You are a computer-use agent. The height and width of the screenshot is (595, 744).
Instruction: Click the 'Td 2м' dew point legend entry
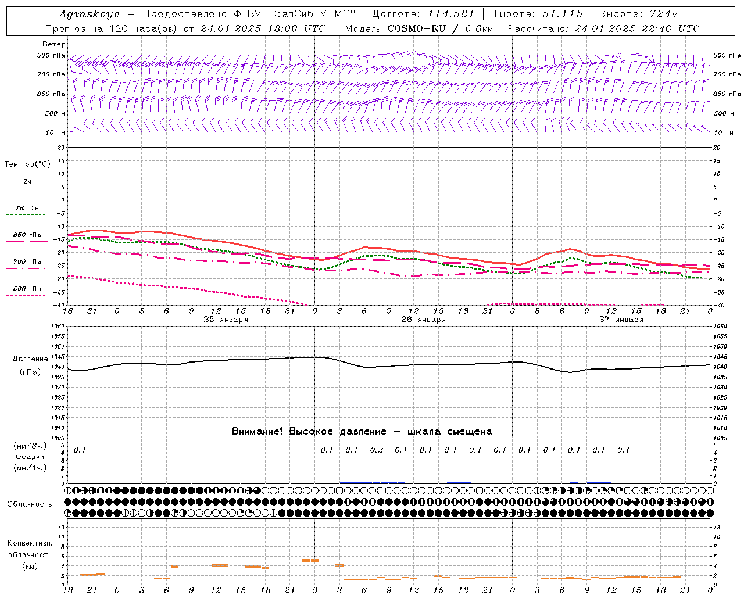point(27,208)
